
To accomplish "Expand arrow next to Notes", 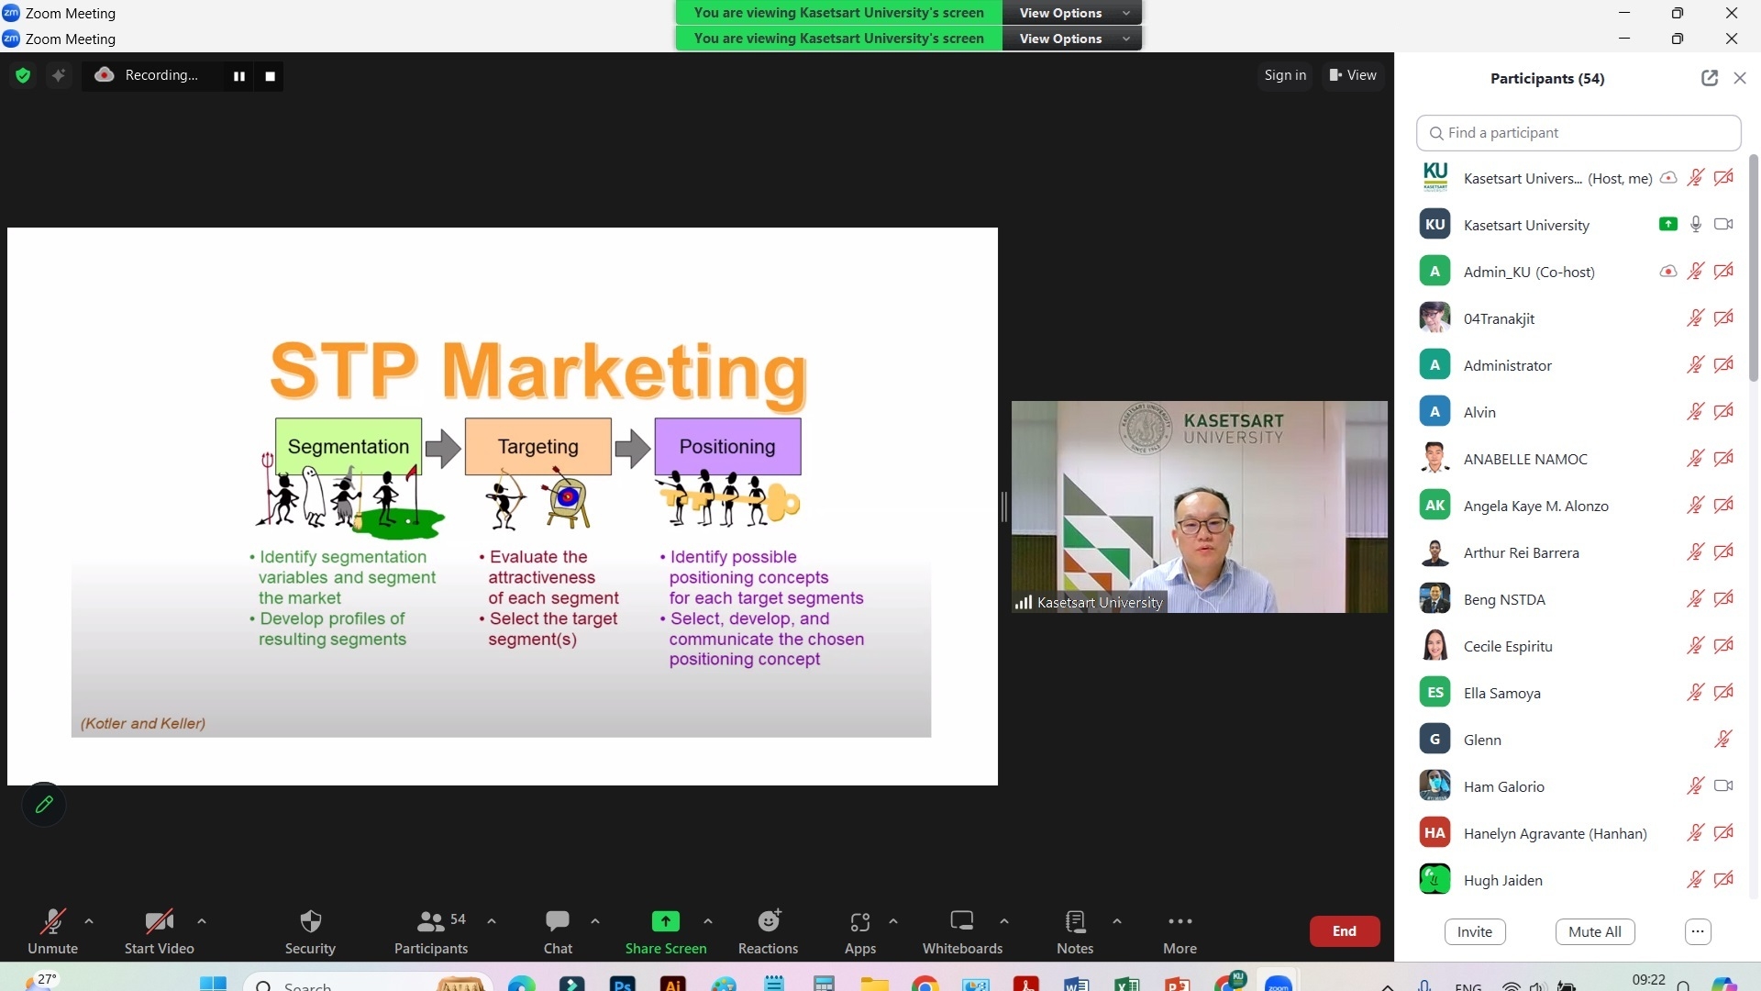I will pyautogui.click(x=1117, y=921).
